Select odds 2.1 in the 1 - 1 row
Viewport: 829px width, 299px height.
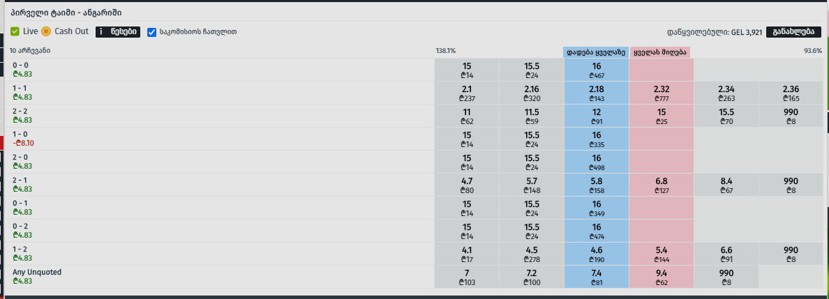pyautogui.click(x=467, y=93)
